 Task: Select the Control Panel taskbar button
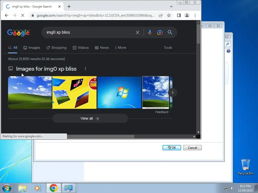tap(69, 188)
